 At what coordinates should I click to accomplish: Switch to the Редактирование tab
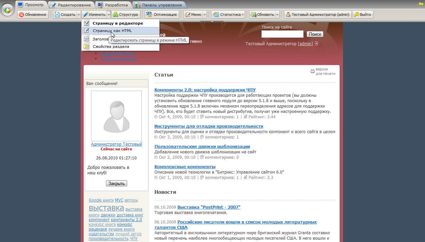click(x=71, y=5)
